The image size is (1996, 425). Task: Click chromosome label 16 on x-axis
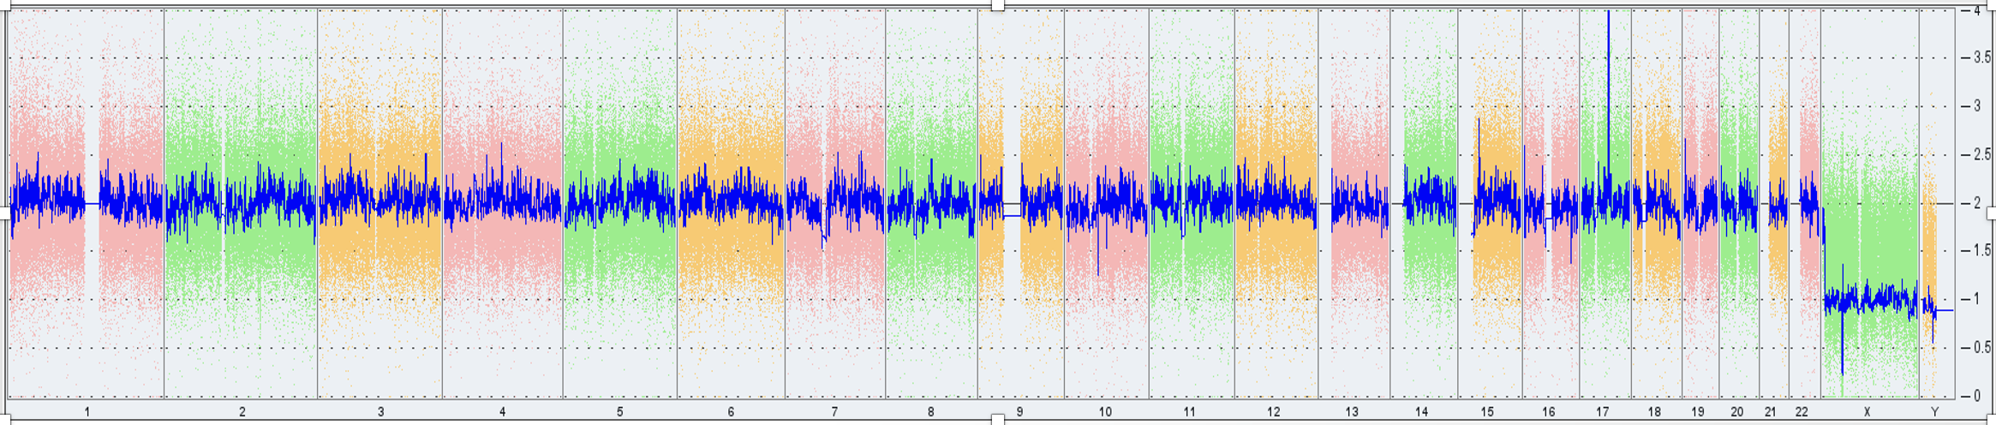[1549, 412]
